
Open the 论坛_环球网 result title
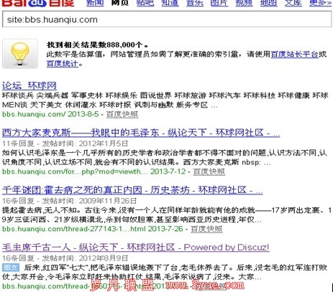coord(29,85)
